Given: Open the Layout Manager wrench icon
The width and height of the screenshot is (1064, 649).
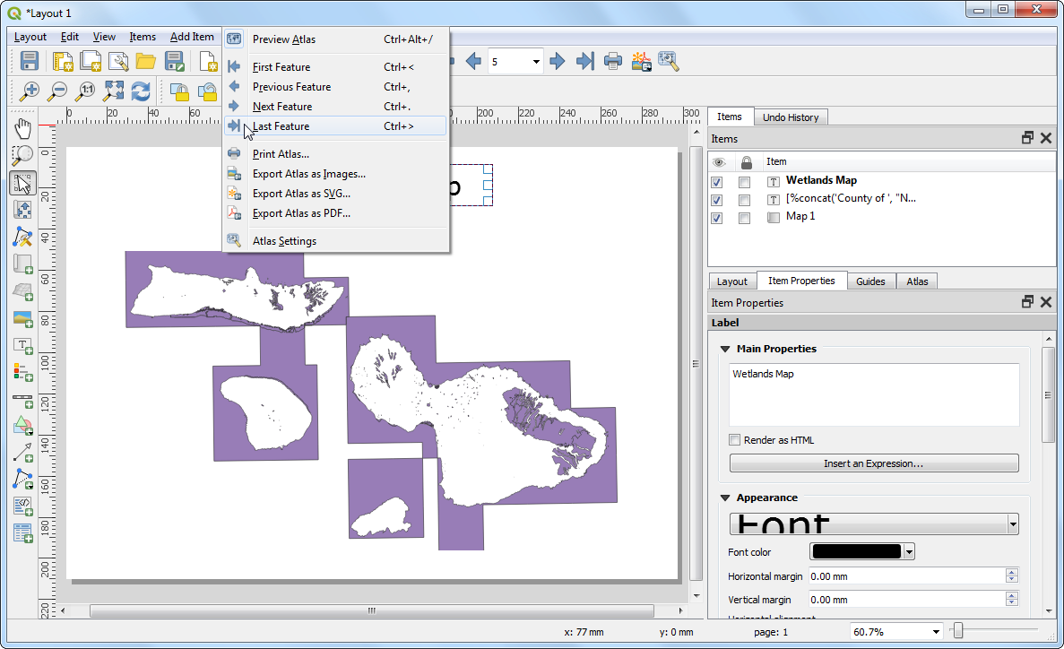Looking at the screenshot, I should click(117, 61).
